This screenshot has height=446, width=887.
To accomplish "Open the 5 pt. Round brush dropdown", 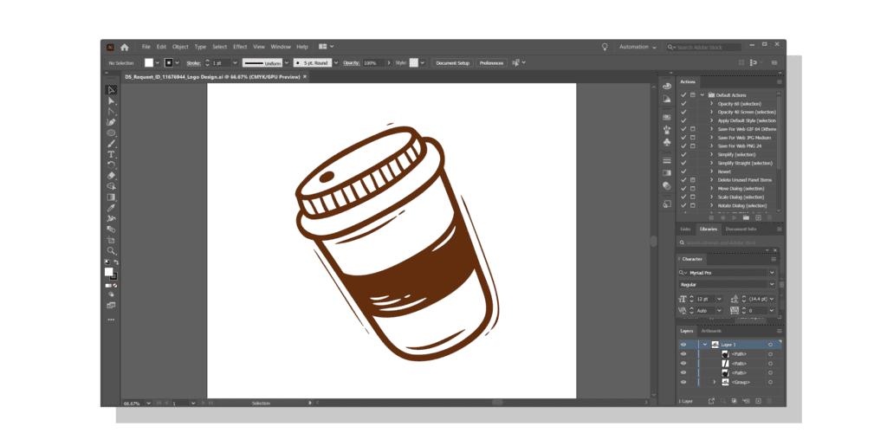I will pos(336,63).
